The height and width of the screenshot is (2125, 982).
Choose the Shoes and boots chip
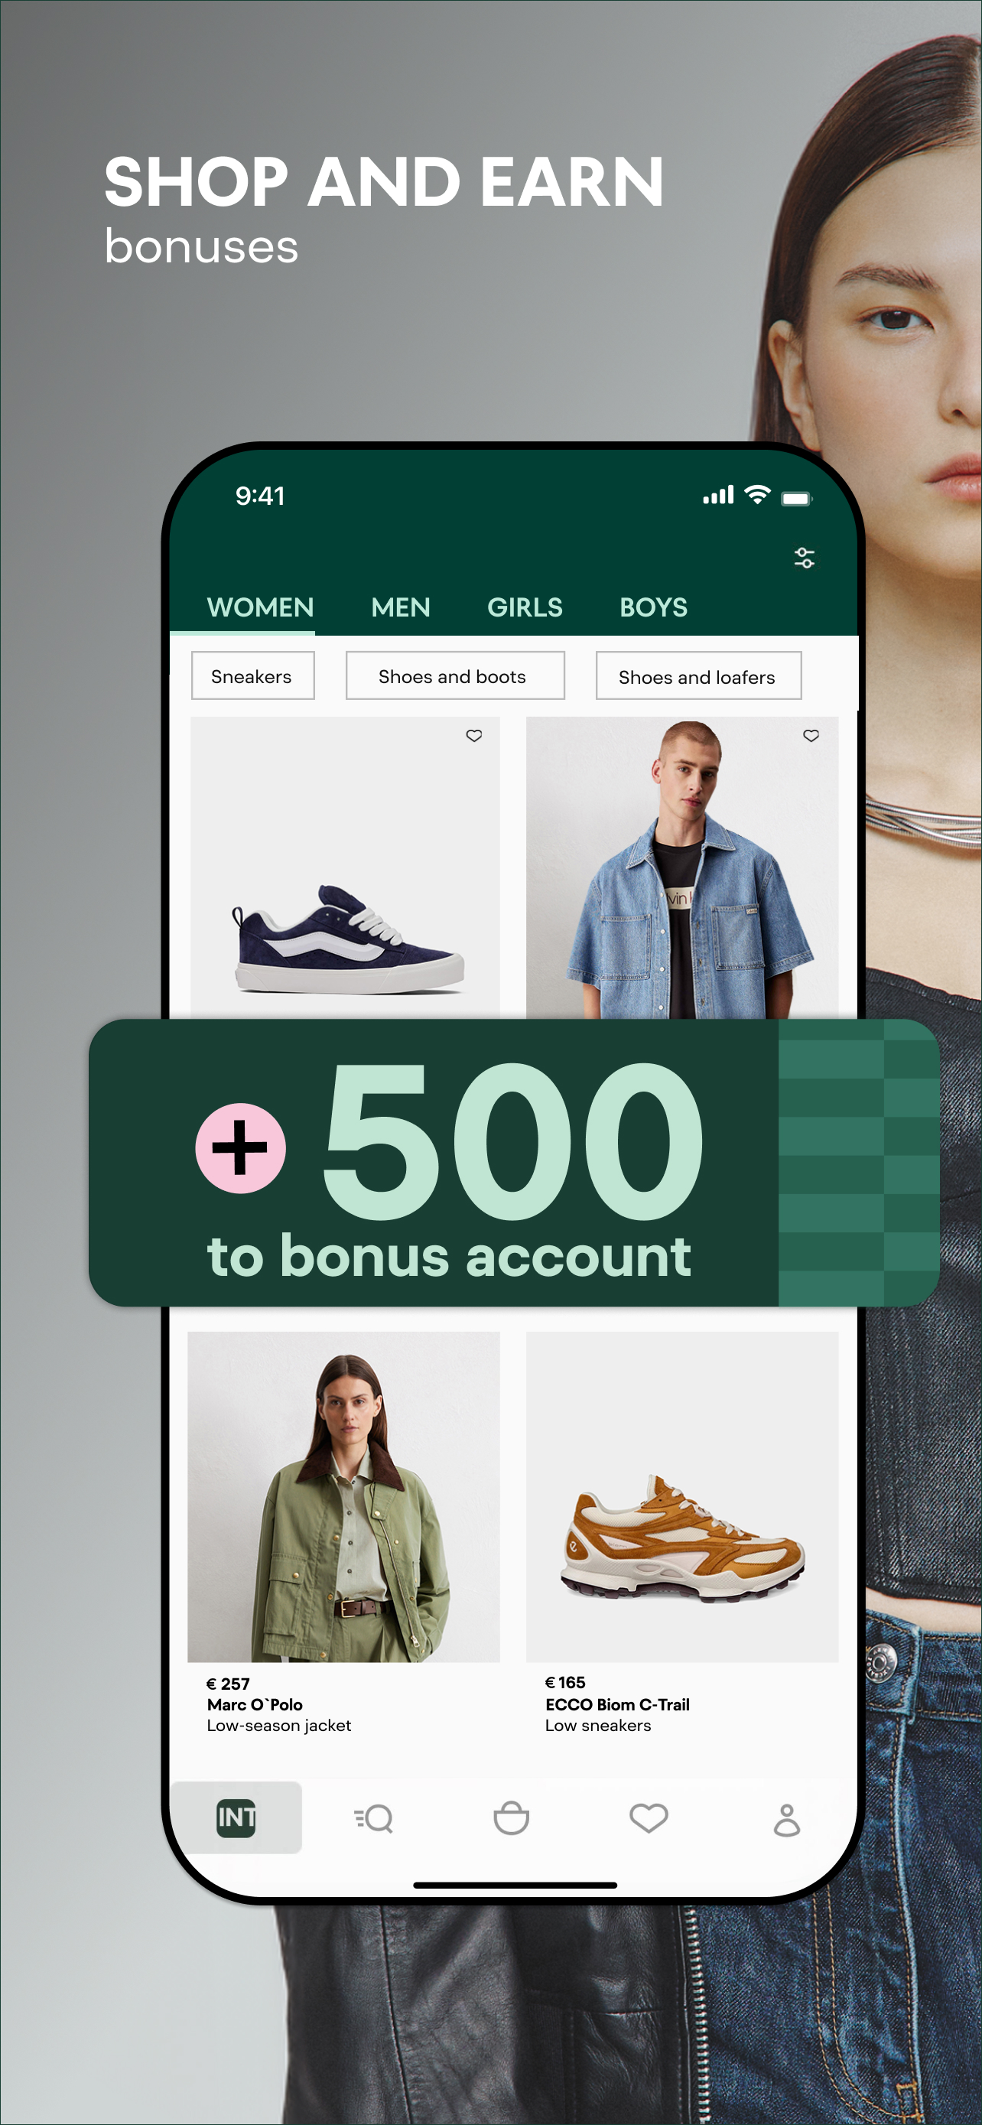click(455, 676)
